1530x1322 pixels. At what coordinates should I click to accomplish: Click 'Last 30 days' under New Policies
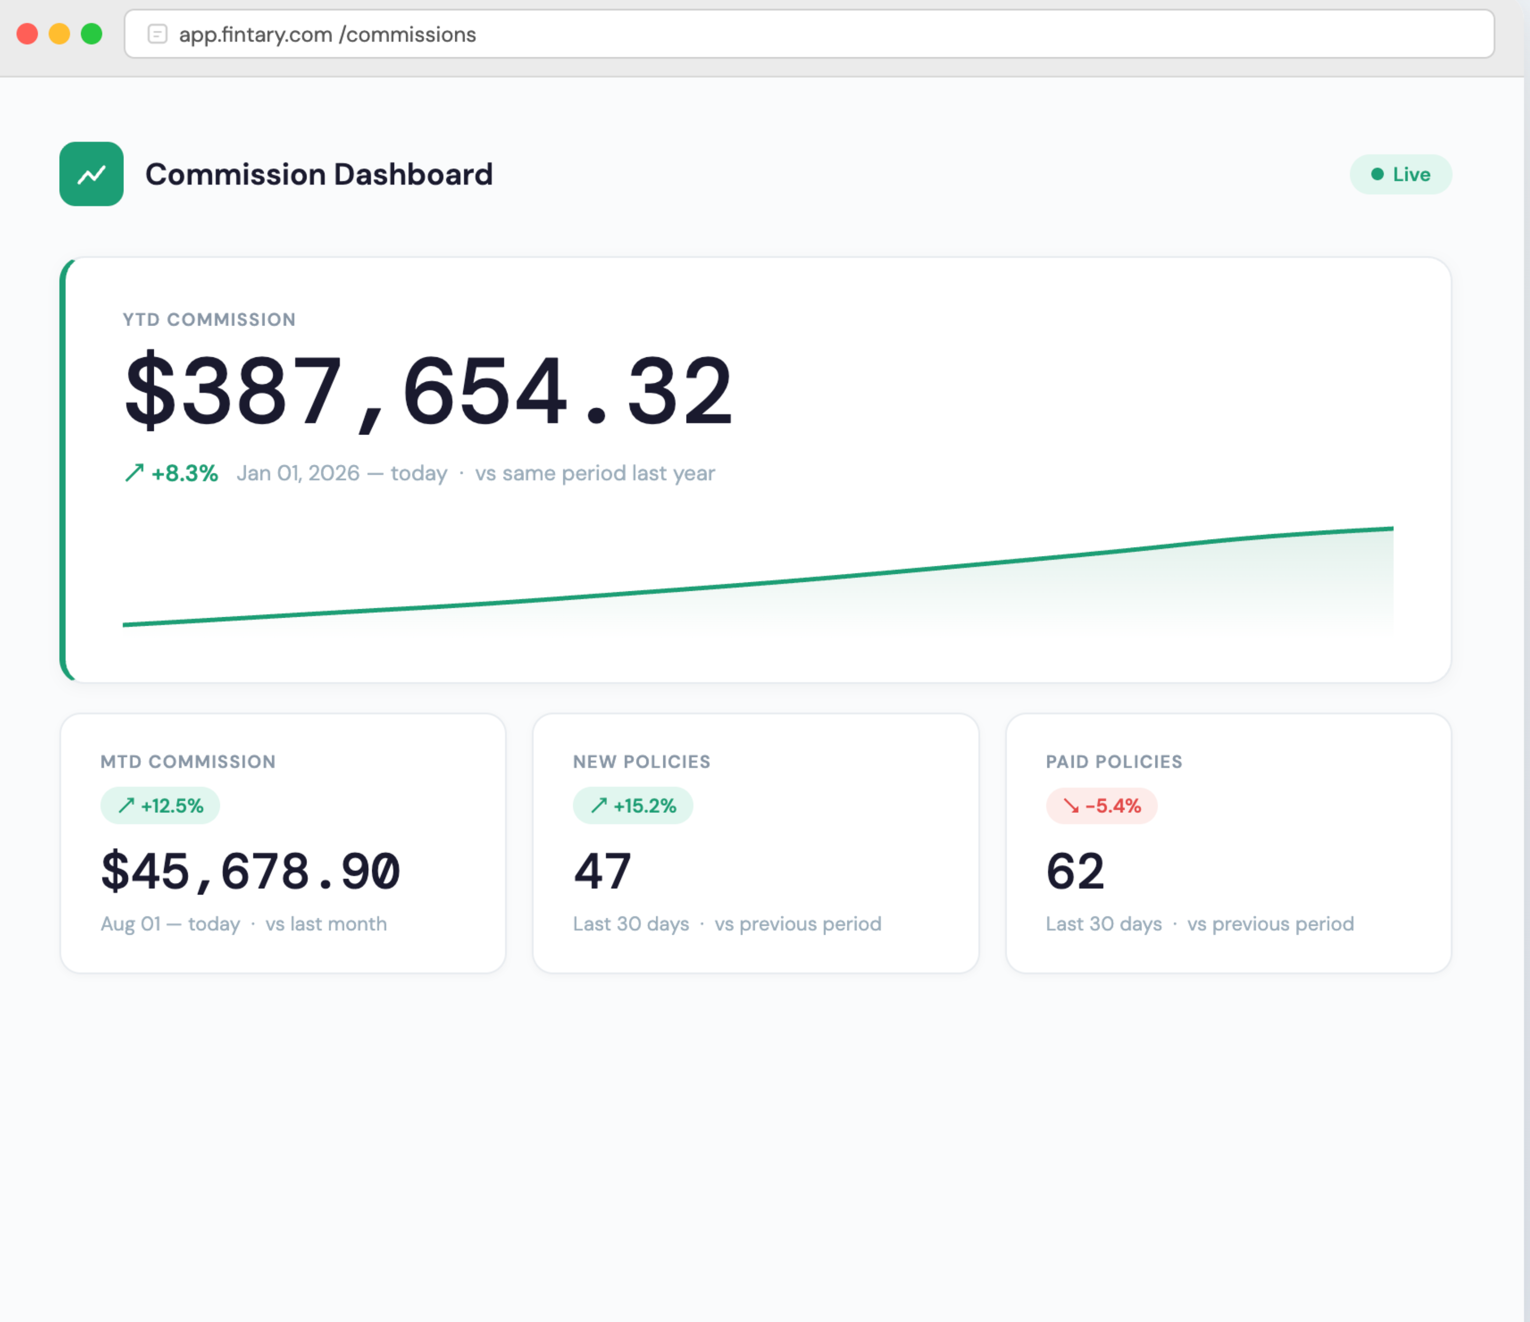pos(631,924)
